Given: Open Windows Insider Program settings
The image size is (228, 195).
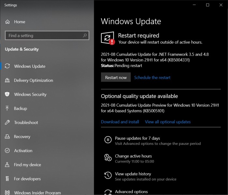Looking at the screenshot, I should tap(37, 193).
